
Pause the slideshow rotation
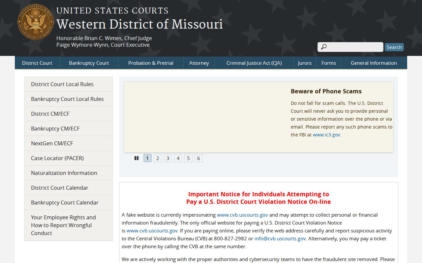tap(136, 158)
